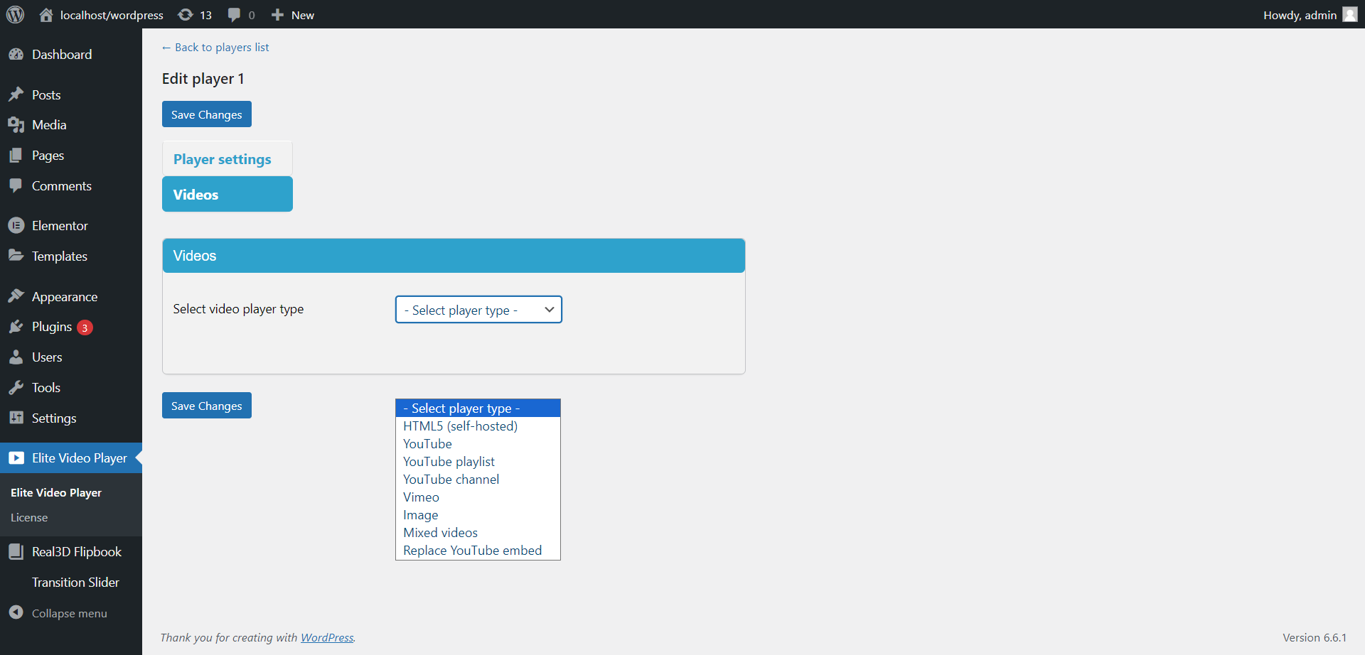The image size is (1365, 655).
Task: Choose Image from the player type list
Action: tap(478, 515)
